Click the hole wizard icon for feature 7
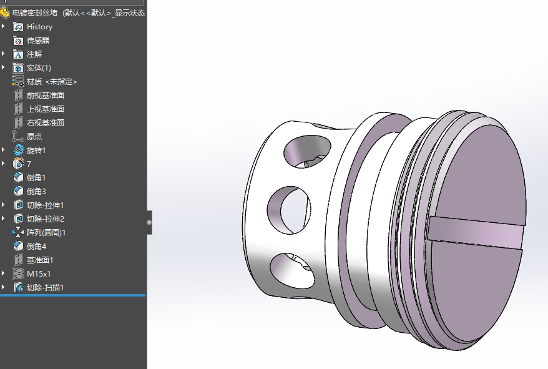This screenshot has width=548, height=369. pos(18,164)
